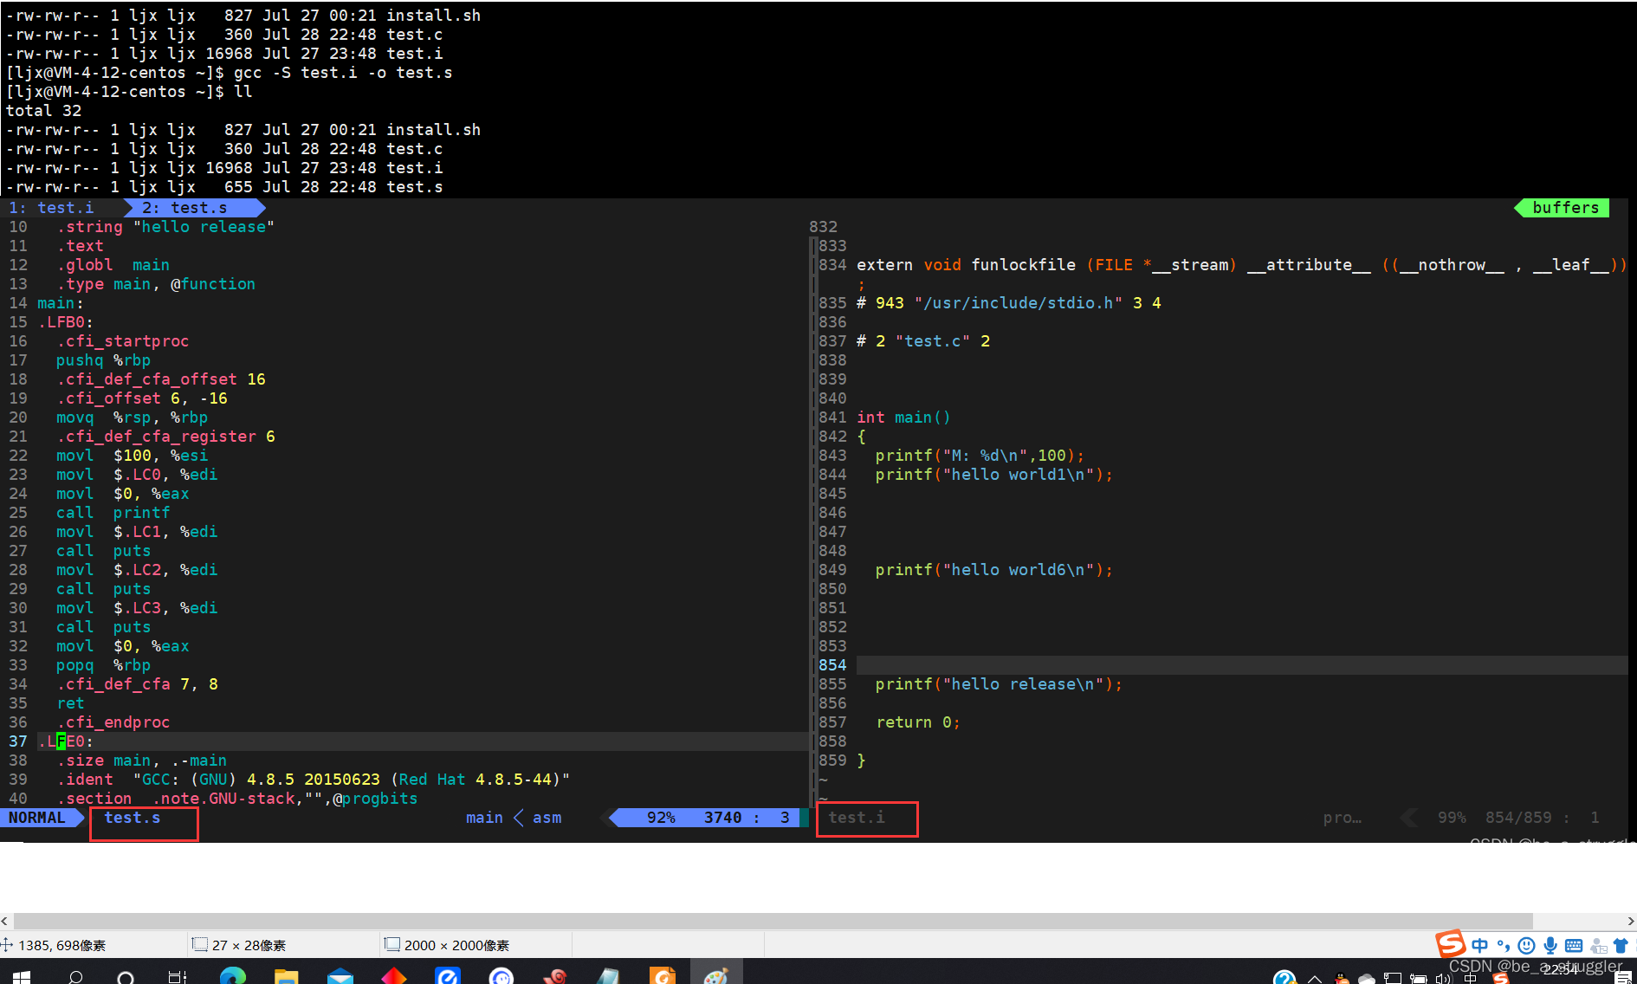
Task: Open the red snail icon on taskbar
Action: click(x=555, y=976)
